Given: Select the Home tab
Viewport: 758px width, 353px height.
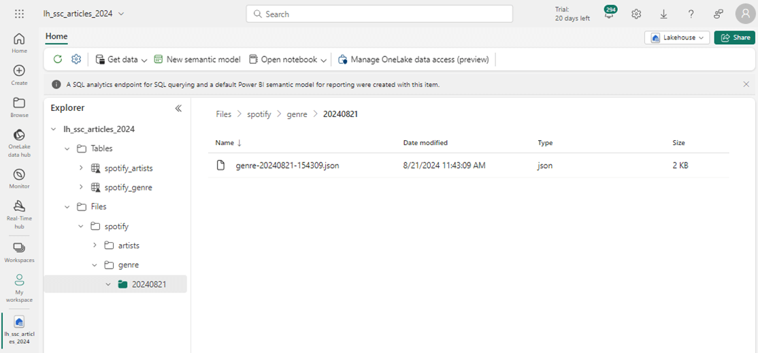Looking at the screenshot, I should [56, 37].
